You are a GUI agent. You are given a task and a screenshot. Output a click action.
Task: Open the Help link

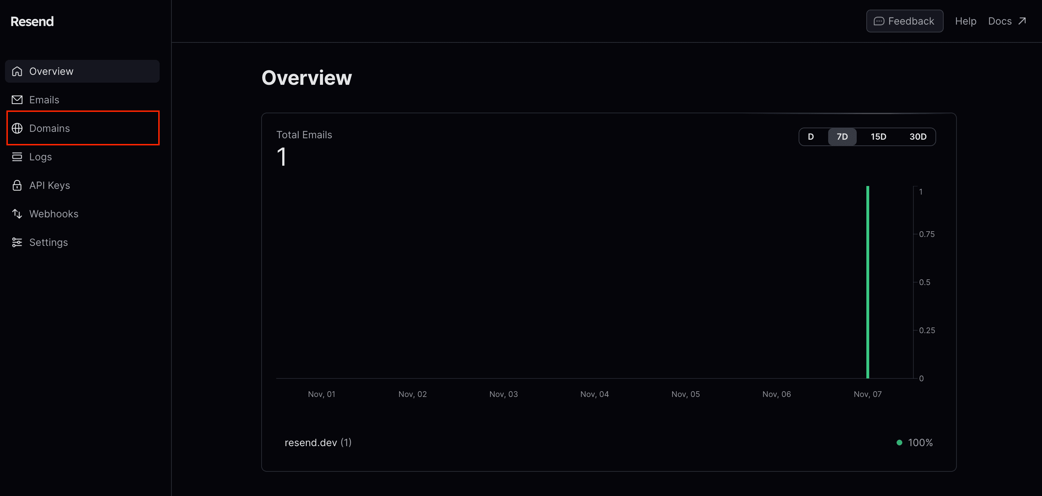(x=965, y=21)
